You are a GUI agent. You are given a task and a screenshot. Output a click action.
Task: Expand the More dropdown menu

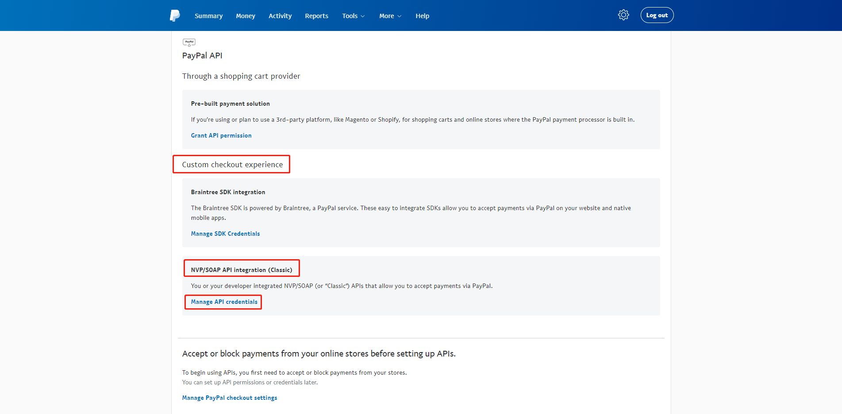(390, 16)
